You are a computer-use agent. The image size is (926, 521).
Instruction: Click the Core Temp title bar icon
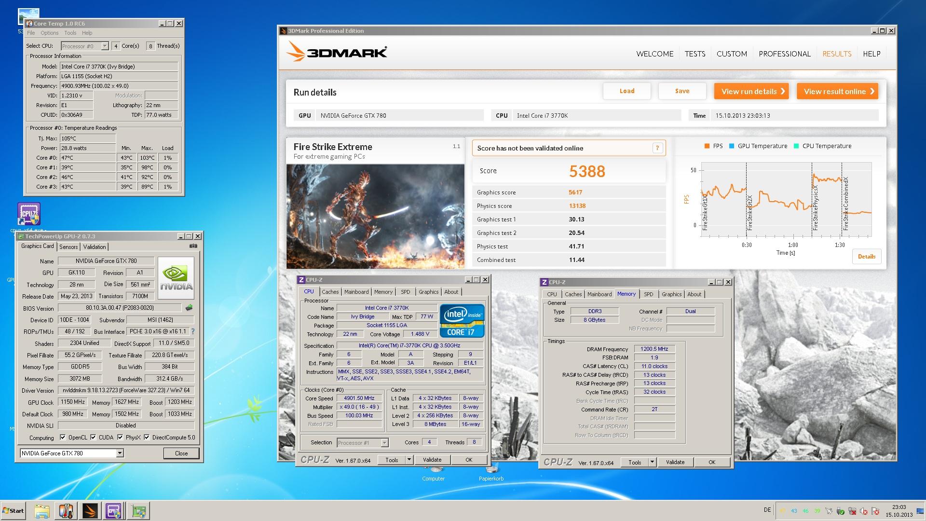click(29, 23)
